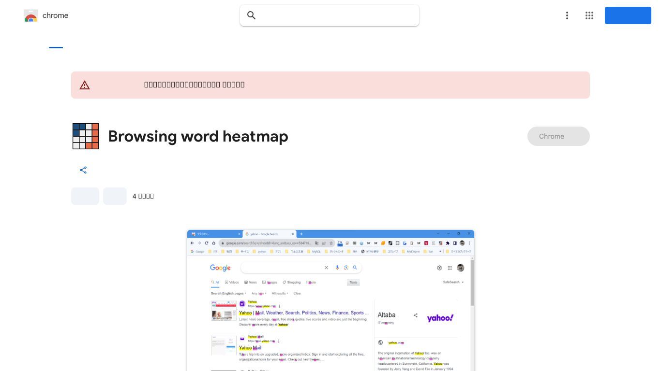Click the "chrome" label beside the logo

55,15
